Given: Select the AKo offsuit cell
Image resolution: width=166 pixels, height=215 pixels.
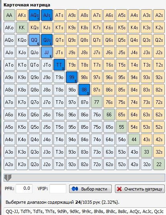Looking at the screenshot, I should click(9, 28).
